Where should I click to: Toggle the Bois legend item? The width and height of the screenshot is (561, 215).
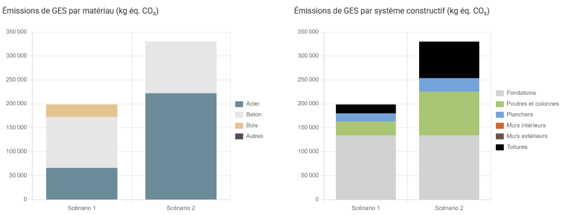[x=247, y=125]
